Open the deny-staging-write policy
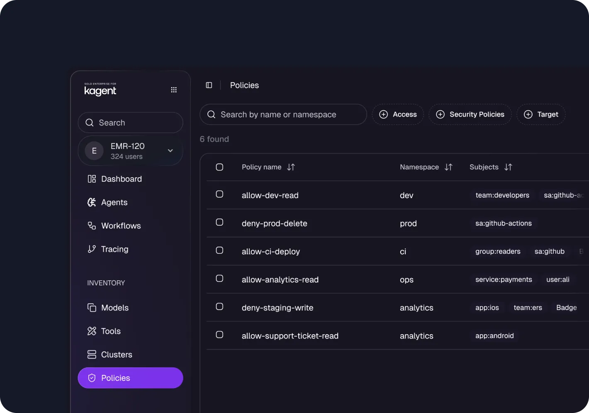The height and width of the screenshot is (413, 589). pyautogui.click(x=277, y=308)
